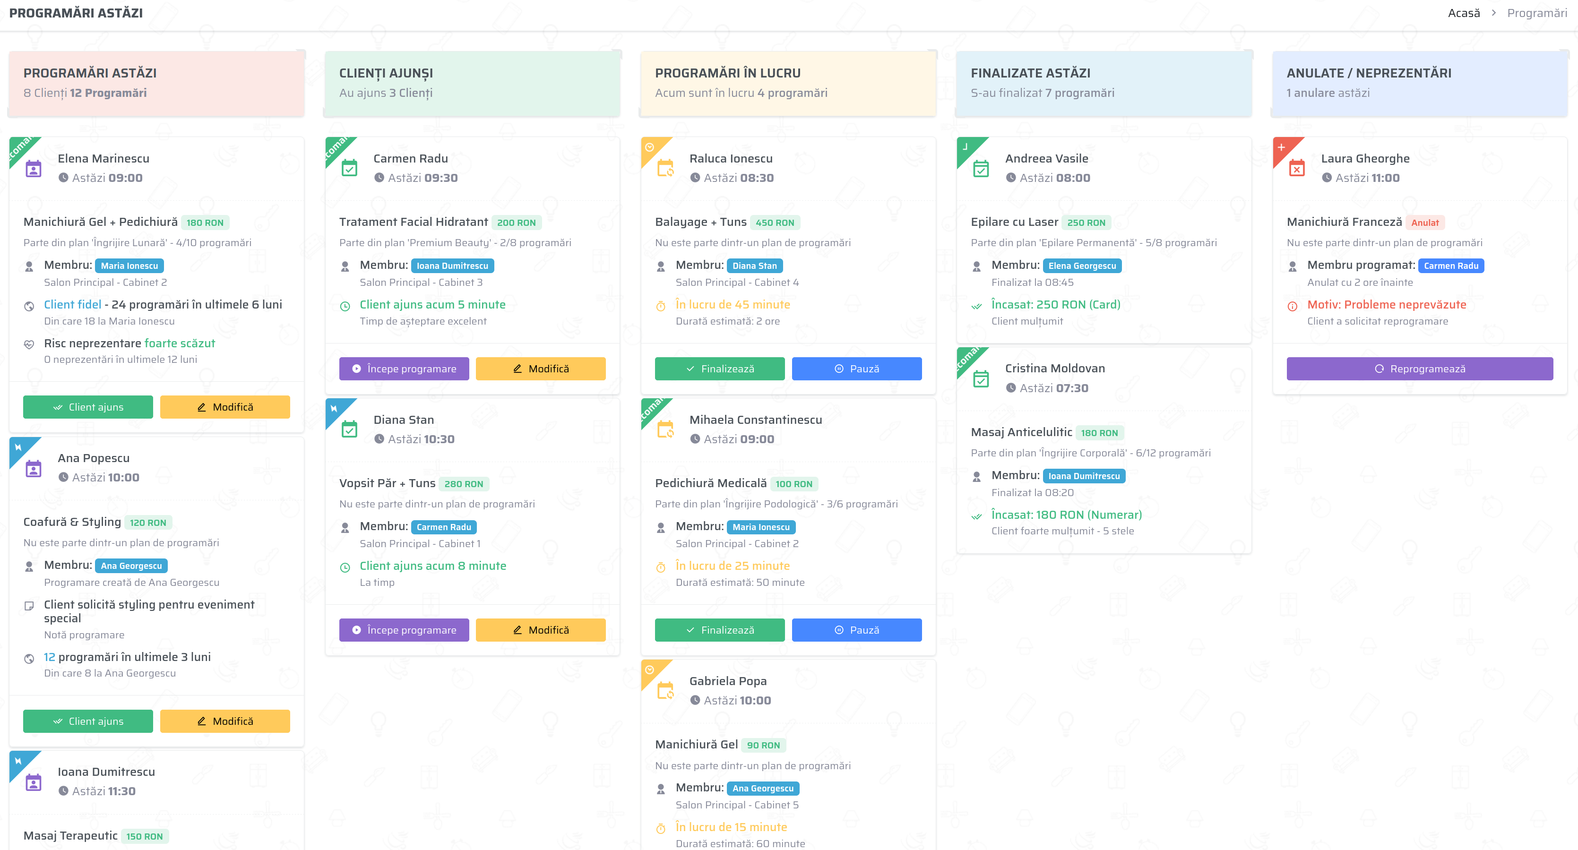Screen dimensions: 1578x850
Task: Open the Acasă breadcrumb link
Action: (x=1464, y=13)
